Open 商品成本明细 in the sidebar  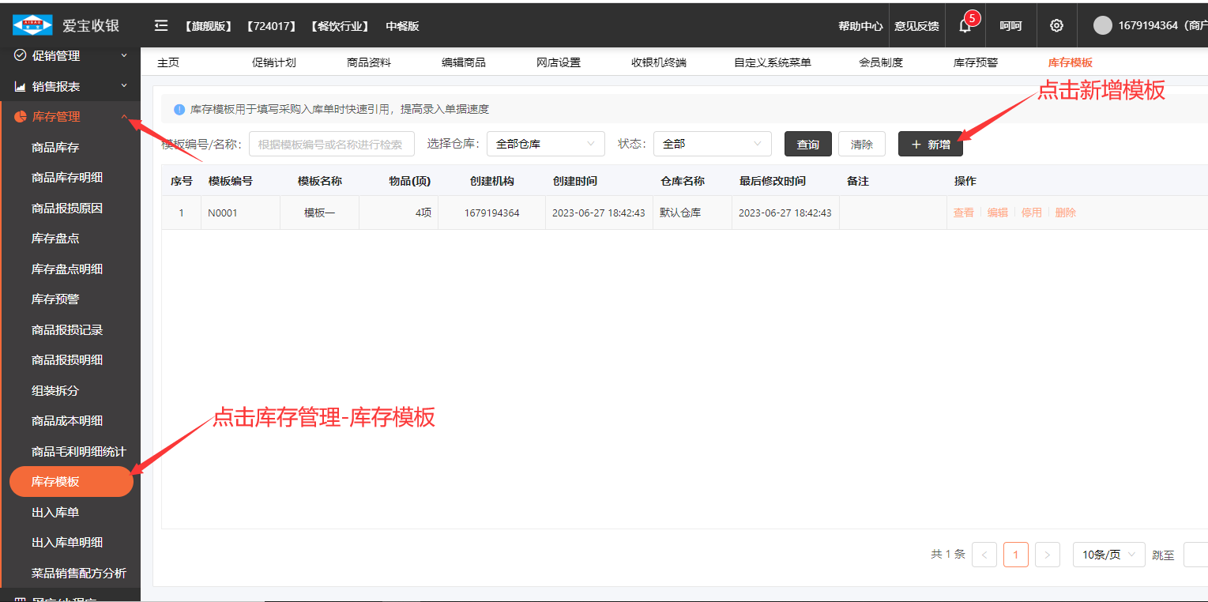(67, 421)
